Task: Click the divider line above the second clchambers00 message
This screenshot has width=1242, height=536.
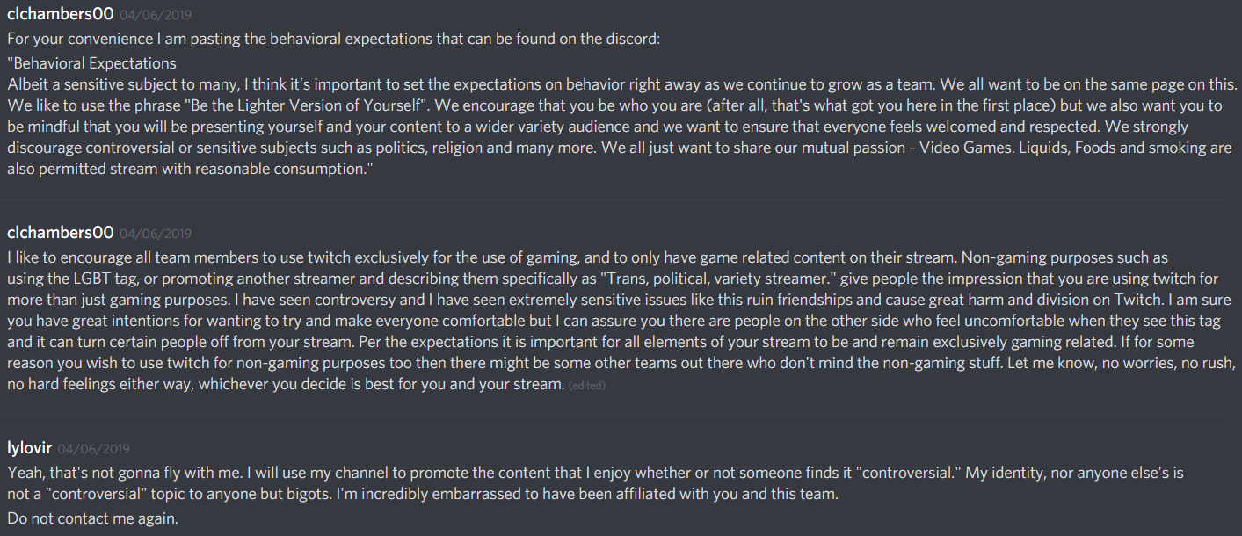Action: 621,200
